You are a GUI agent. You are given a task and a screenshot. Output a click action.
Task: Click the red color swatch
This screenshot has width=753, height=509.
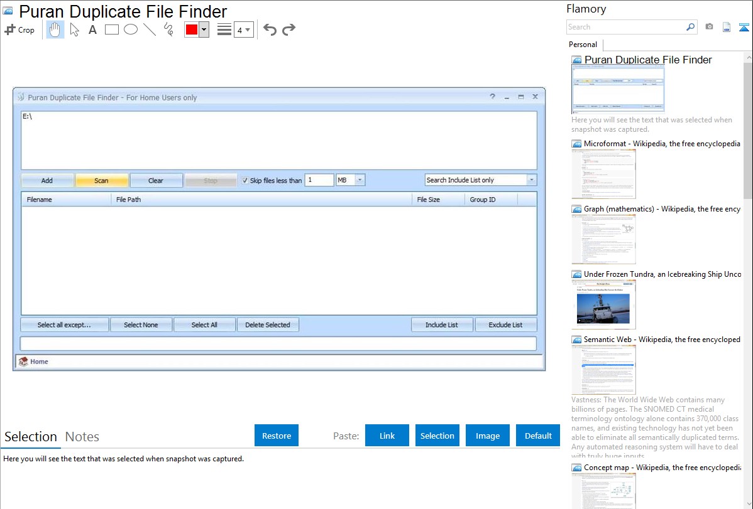192,29
